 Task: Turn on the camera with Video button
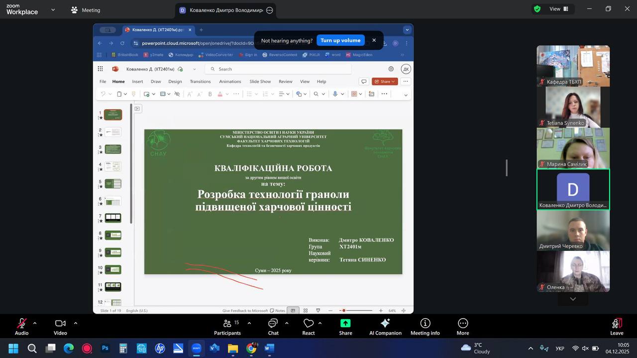click(x=60, y=327)
